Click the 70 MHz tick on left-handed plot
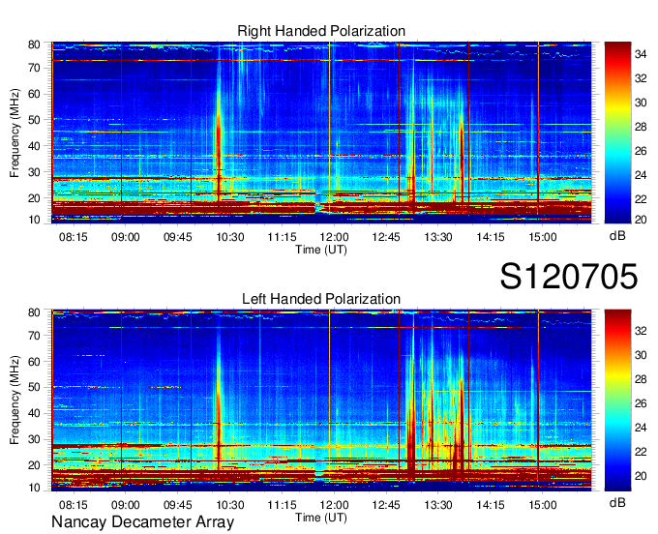The width and height of the screenshot is (658, 534). 34,336
